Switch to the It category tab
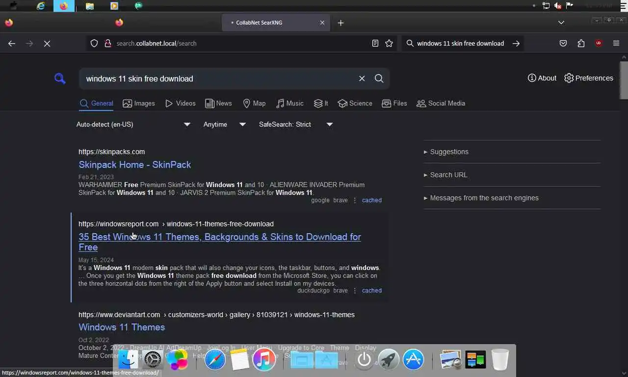 (x=321, y=103)
